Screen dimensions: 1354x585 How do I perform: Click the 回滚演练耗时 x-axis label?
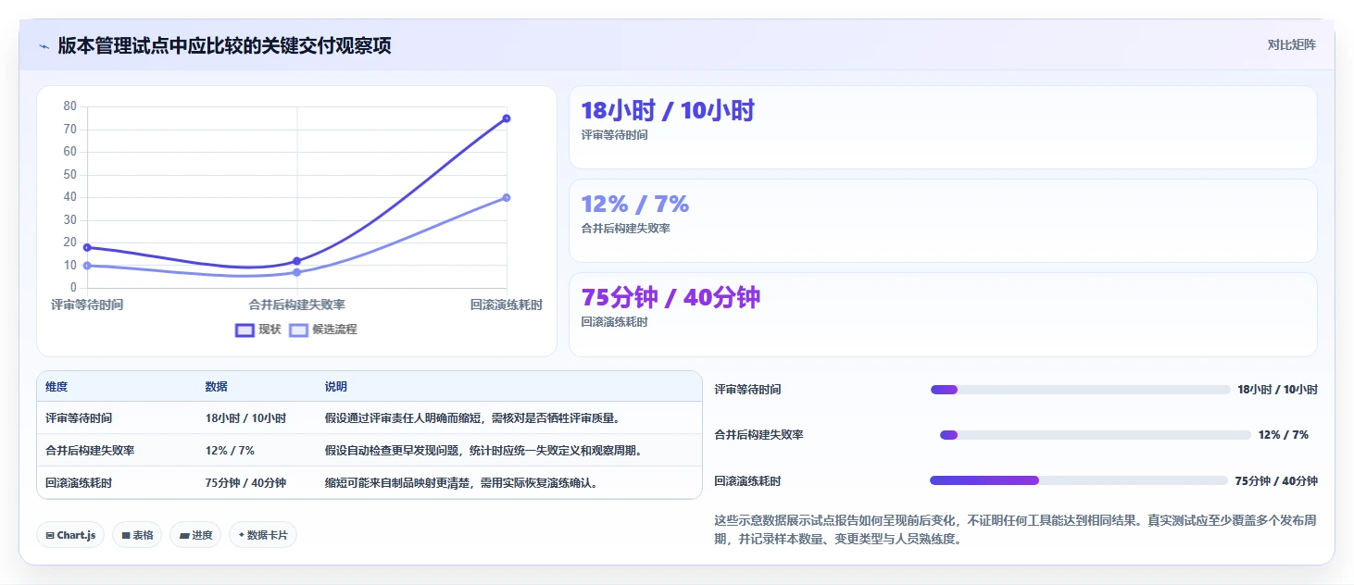(x=507, y=305)
